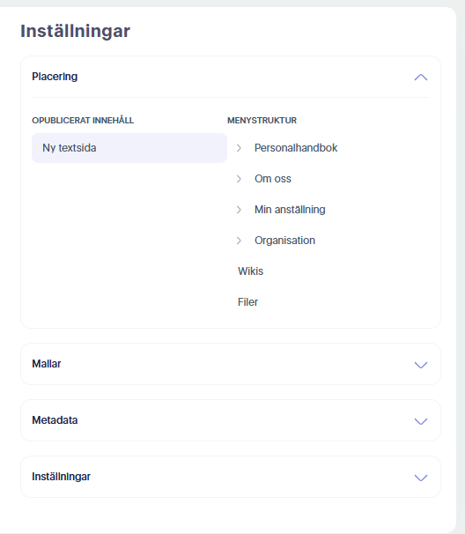Expand the Personalhandbok tree arrow
Viewport: 465px width, 534px height.
(x=239, y=148)
